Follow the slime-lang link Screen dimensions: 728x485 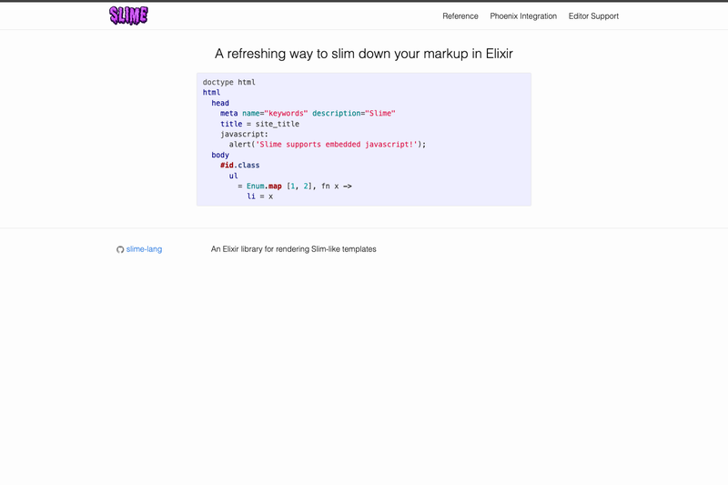click(144, 249)
